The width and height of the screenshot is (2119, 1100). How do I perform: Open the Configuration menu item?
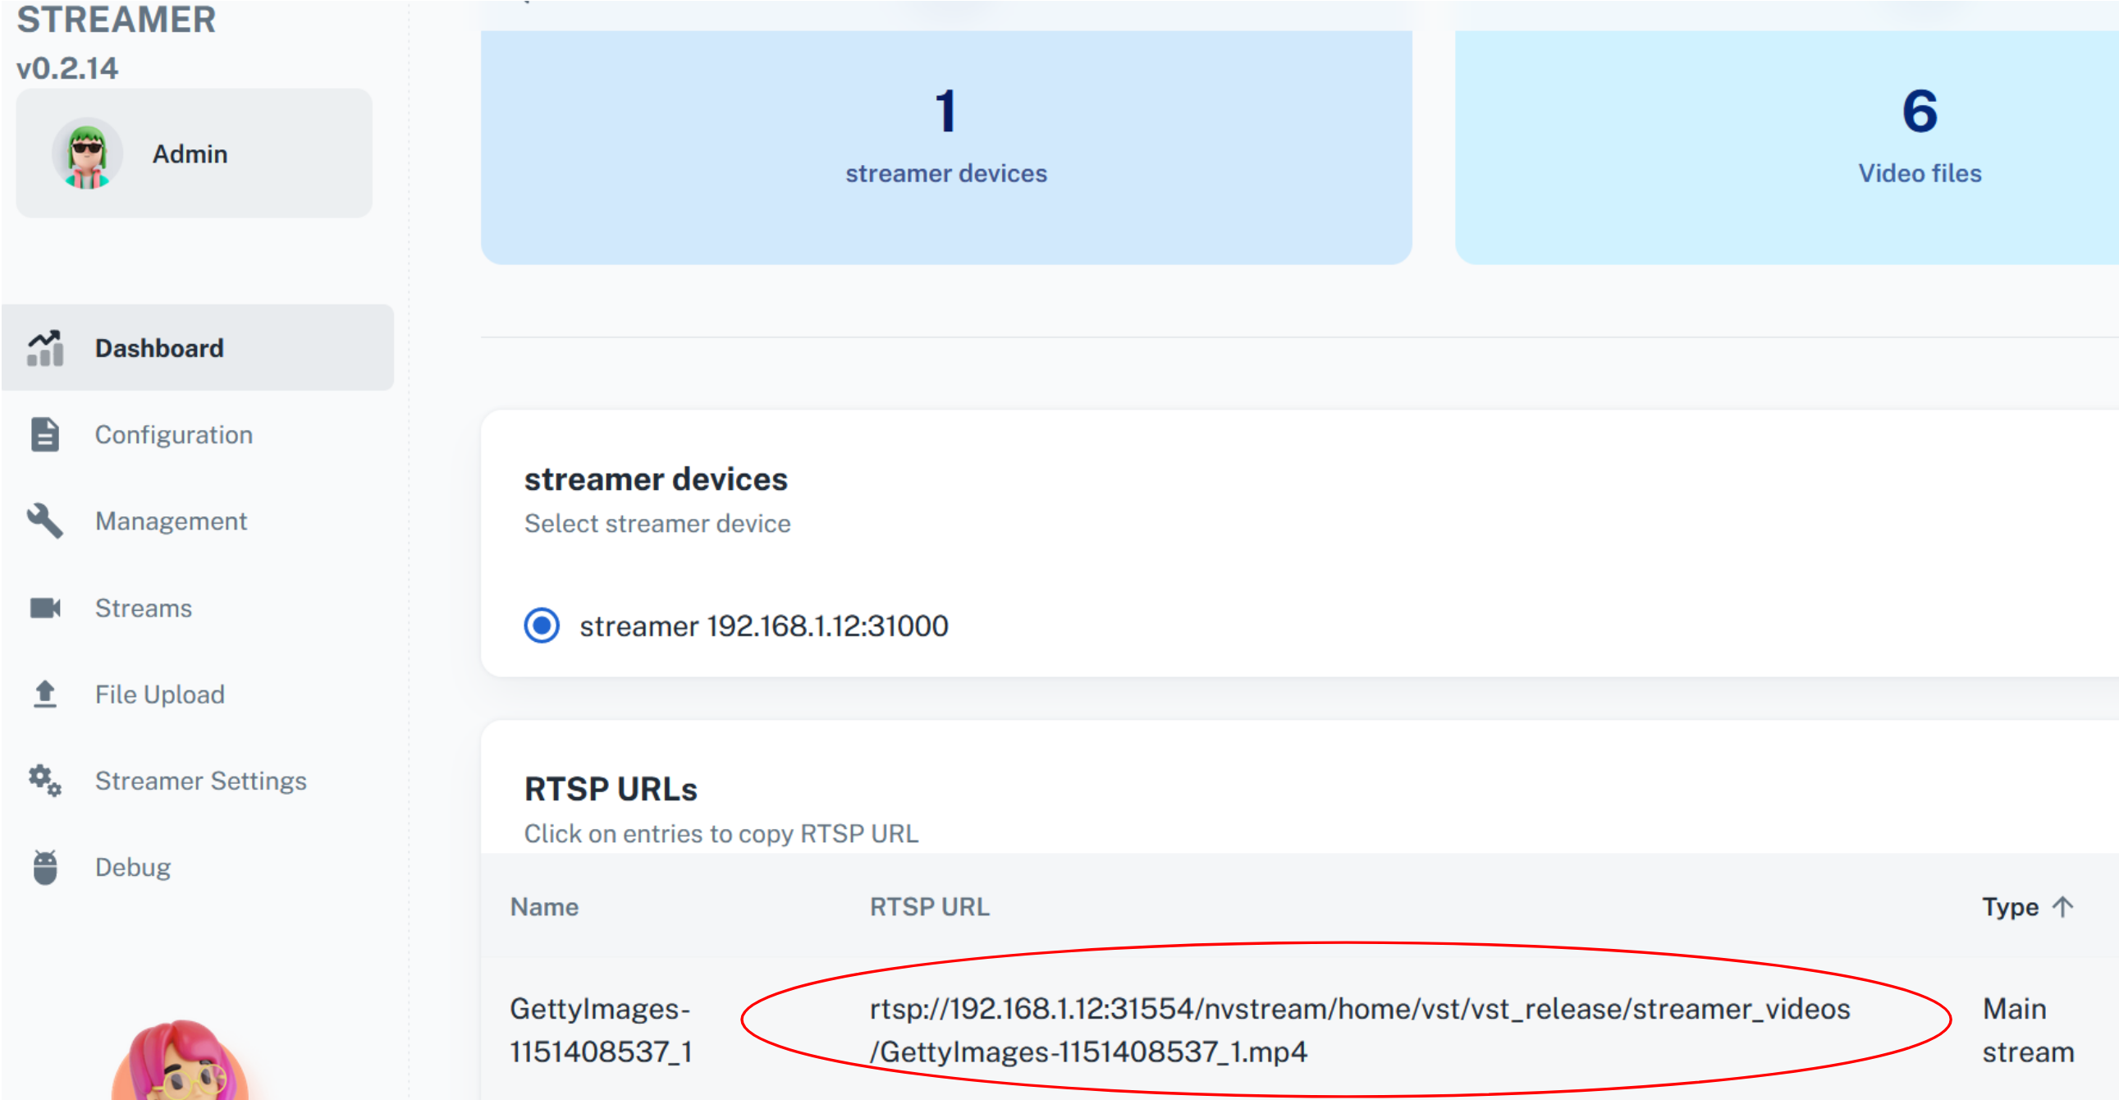[173, 434]
